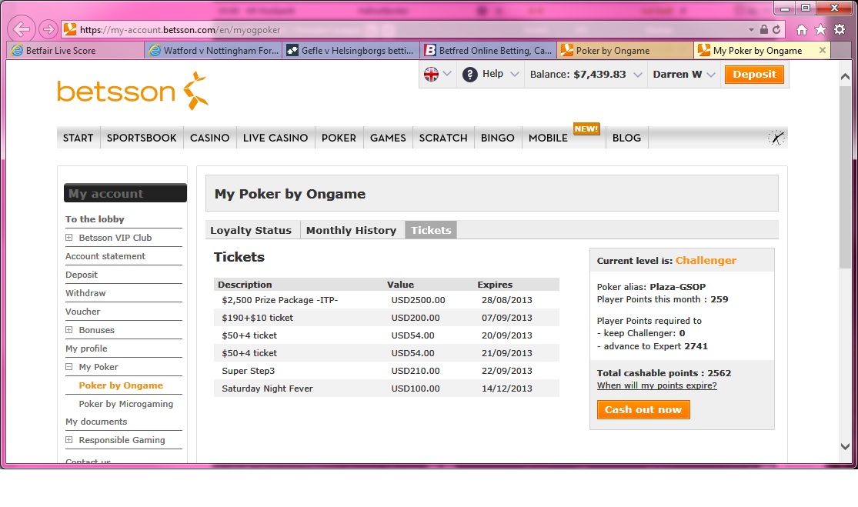Open My documents in sidebar
The height and width of the screenshot is (507, 858).
[96, 422]
